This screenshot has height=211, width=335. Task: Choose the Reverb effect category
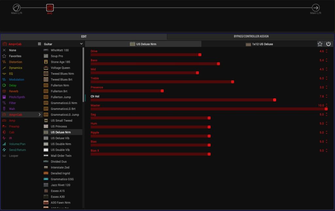[x=13, y=91]
